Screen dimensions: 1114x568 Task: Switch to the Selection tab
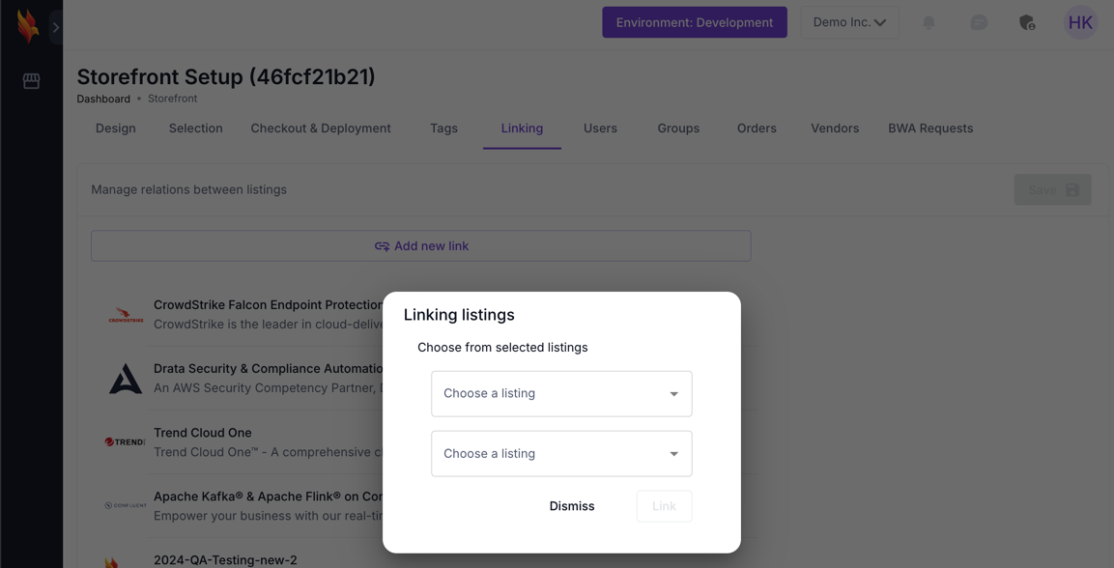(x=195, y=128)
